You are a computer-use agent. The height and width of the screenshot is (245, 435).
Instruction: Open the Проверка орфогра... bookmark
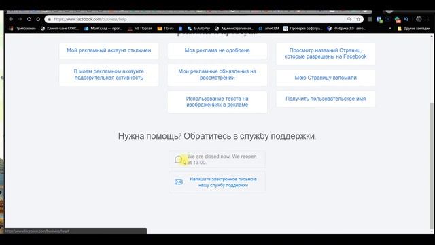(303, 29)
